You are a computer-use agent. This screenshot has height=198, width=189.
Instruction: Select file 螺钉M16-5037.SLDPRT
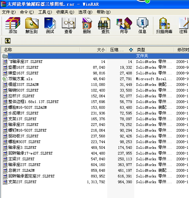(27, 130)
